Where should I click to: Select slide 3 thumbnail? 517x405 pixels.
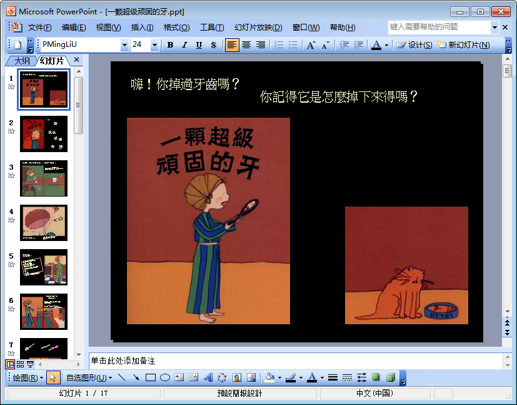coord(44,178)
